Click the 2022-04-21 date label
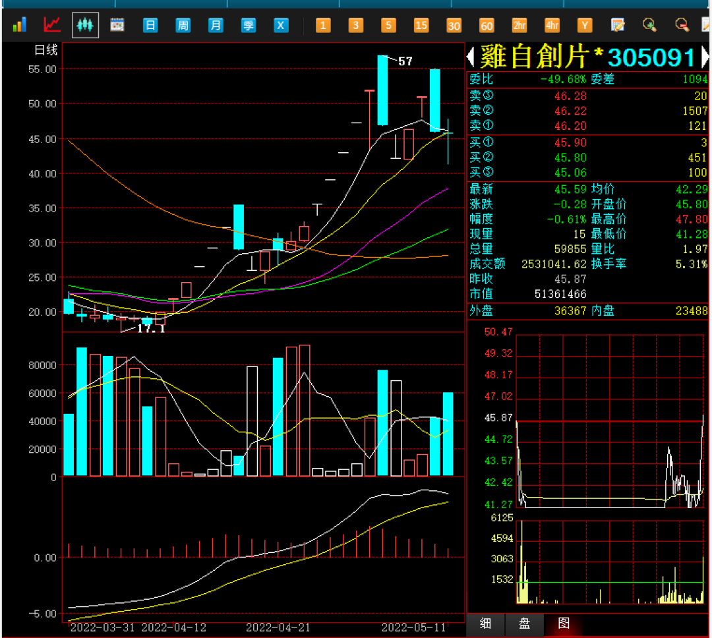The image size is (712, 638). (x=278, y=628)
